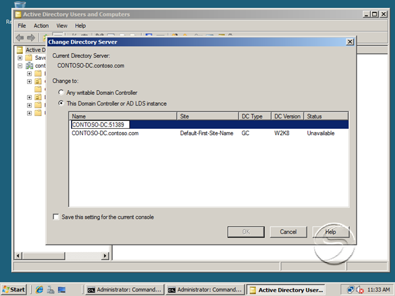Sort the list by Site column header
The height and width of the screenshot is (296, 395).
(x=207, y=117)
